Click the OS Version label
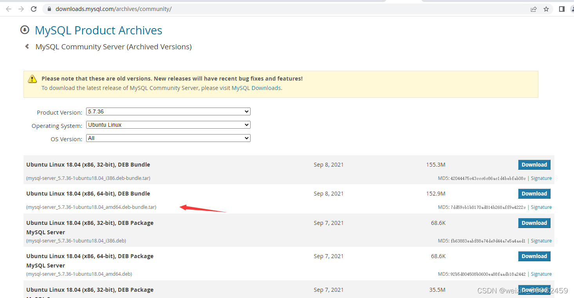Screen dimensions: 574x298 67,139
